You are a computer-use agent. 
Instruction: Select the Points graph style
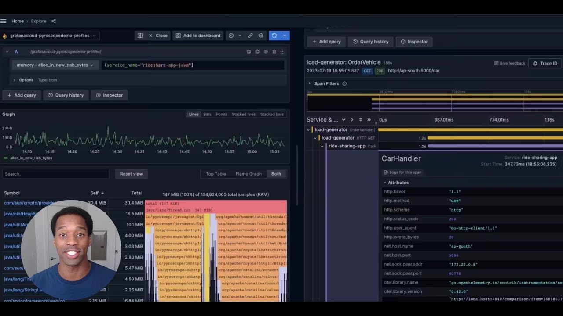tap(222, 114)
